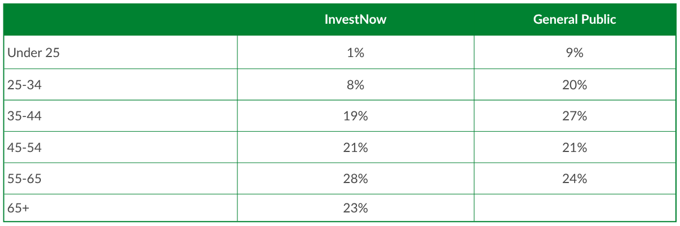Click the 21% cell under General Public
Screen dimensions: 680x226
(575, 147)
